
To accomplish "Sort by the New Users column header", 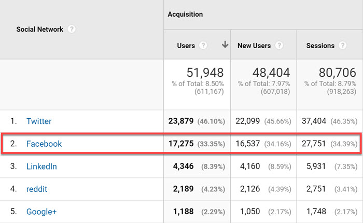I will click(254, 46).
